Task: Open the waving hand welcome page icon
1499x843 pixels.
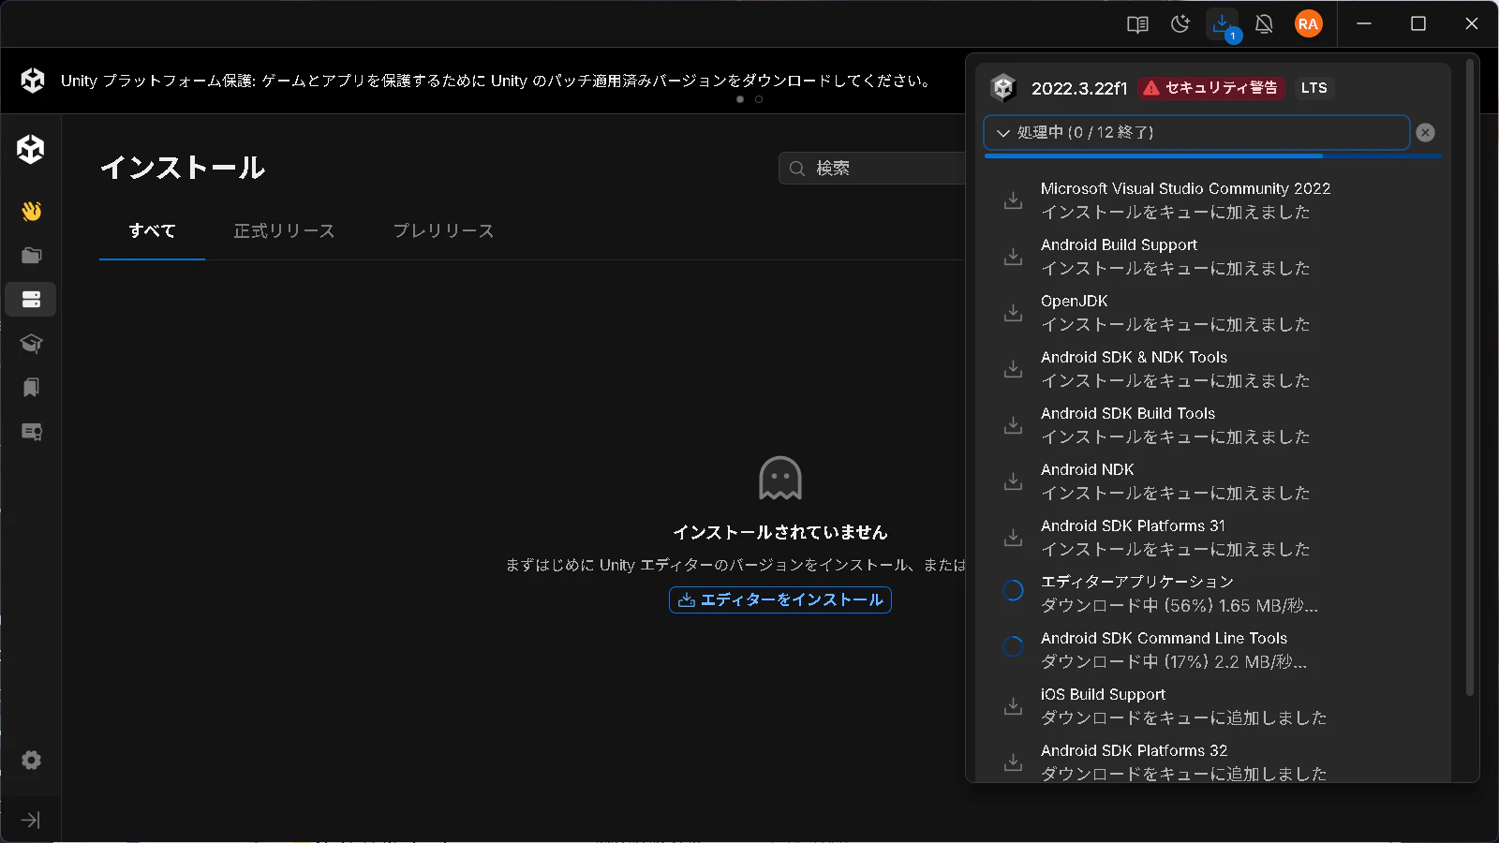Action: click(x=31, y=212)
